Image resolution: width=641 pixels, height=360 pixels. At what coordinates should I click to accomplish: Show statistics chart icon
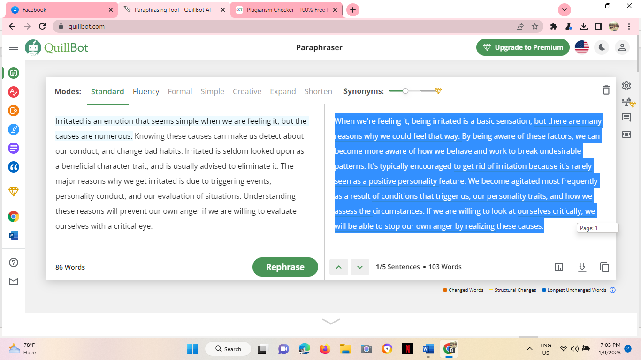point(559,267)
